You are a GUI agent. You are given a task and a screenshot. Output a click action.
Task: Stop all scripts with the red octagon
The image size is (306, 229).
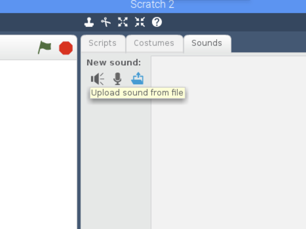click(66, 48)
